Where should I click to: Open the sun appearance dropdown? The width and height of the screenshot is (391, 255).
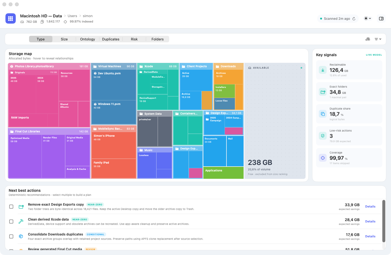point(368,18)
